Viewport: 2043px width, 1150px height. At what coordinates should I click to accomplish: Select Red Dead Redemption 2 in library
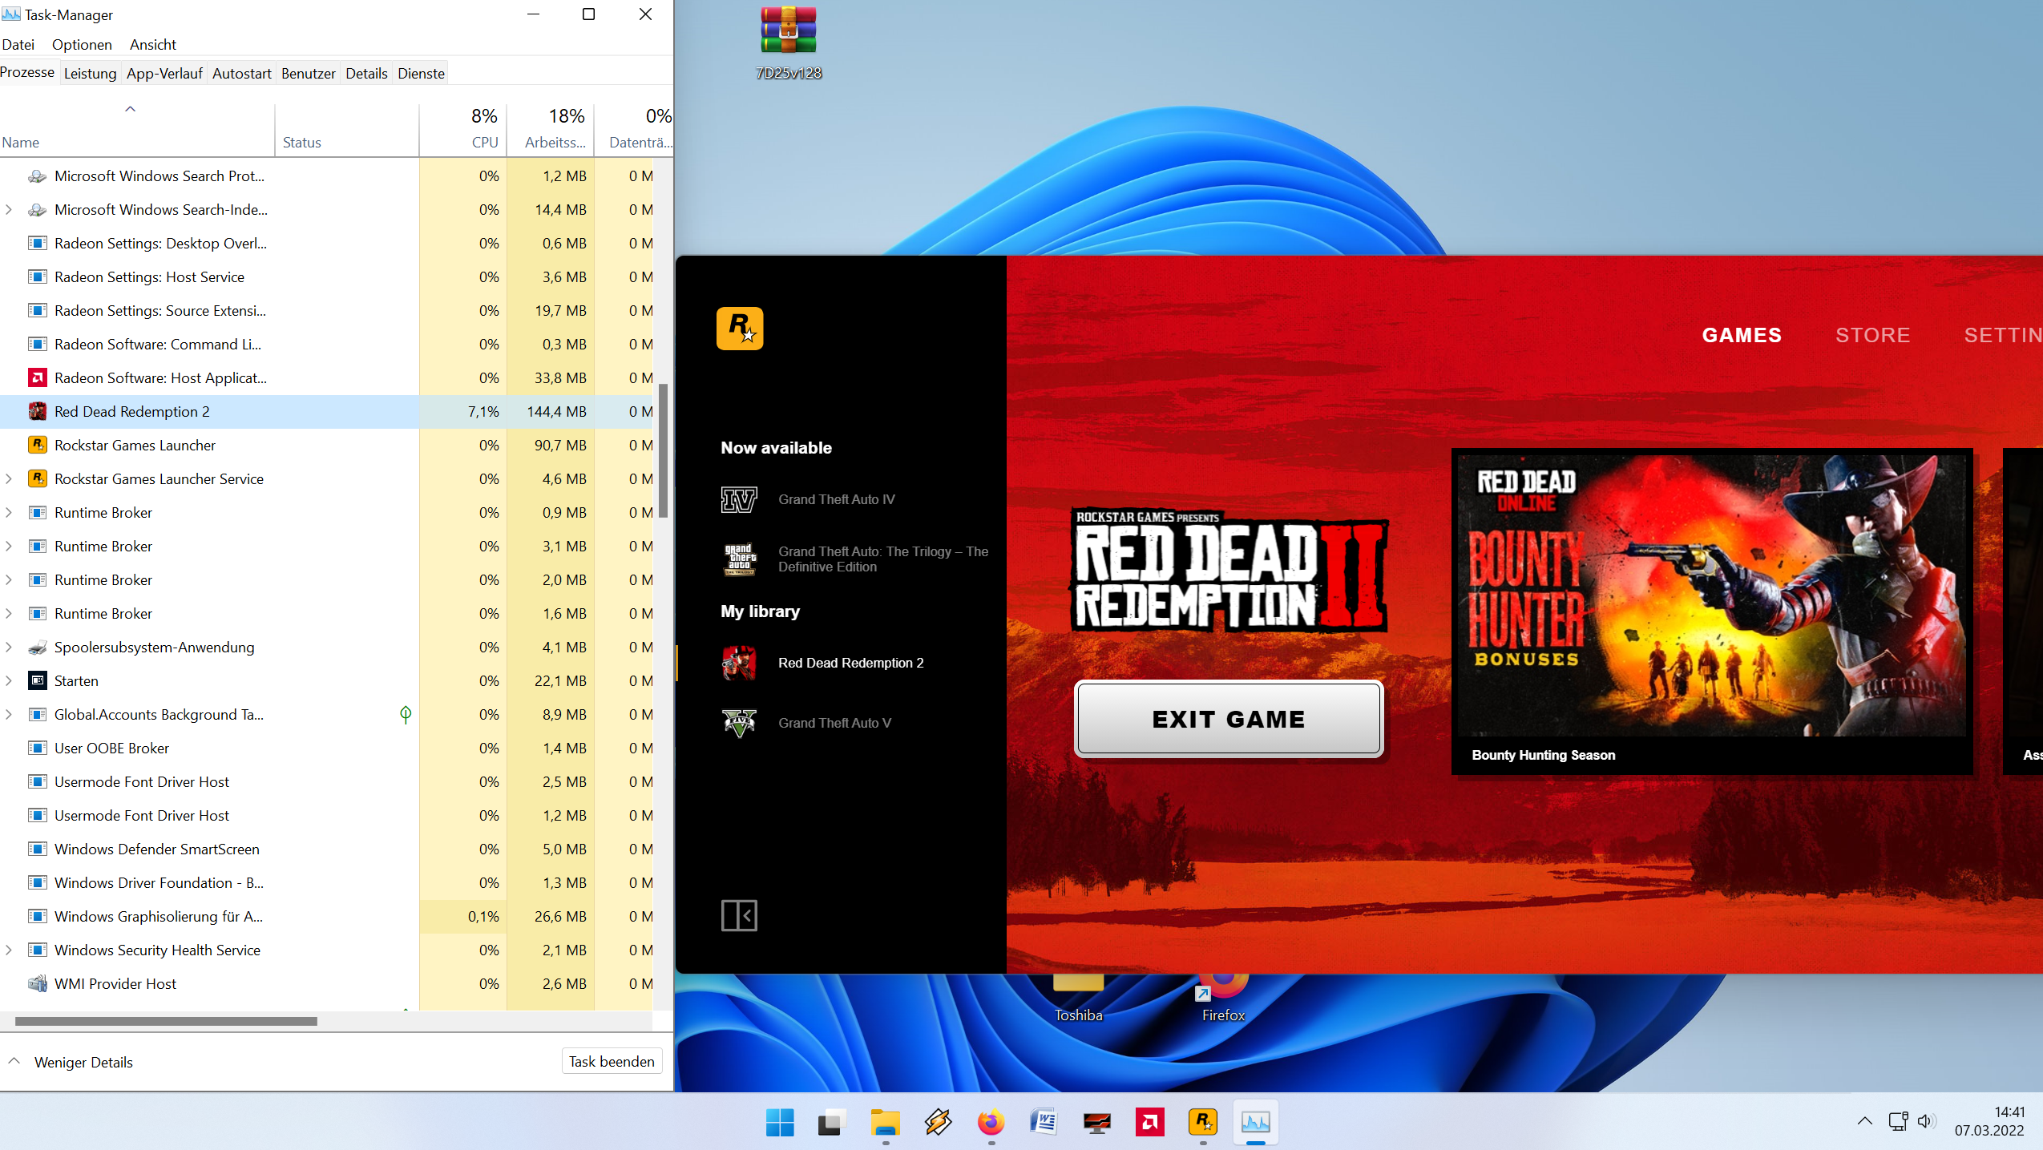coord(850,663)
